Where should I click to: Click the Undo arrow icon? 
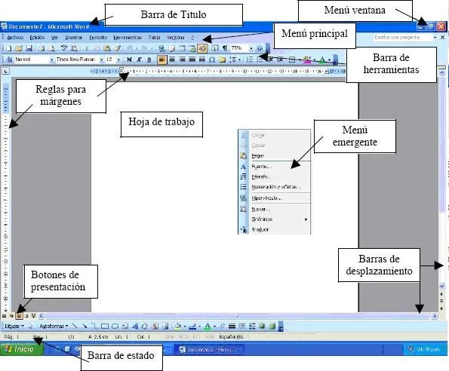(130, 48)
